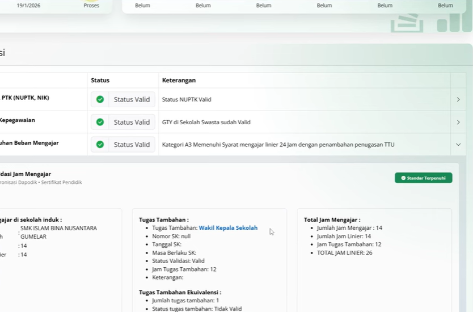Image resolution: width=473 pixels, height=312 pixels.
Task: Click the Kategori A3 Memenuhi Syarat description text
Action: (278, 145)
